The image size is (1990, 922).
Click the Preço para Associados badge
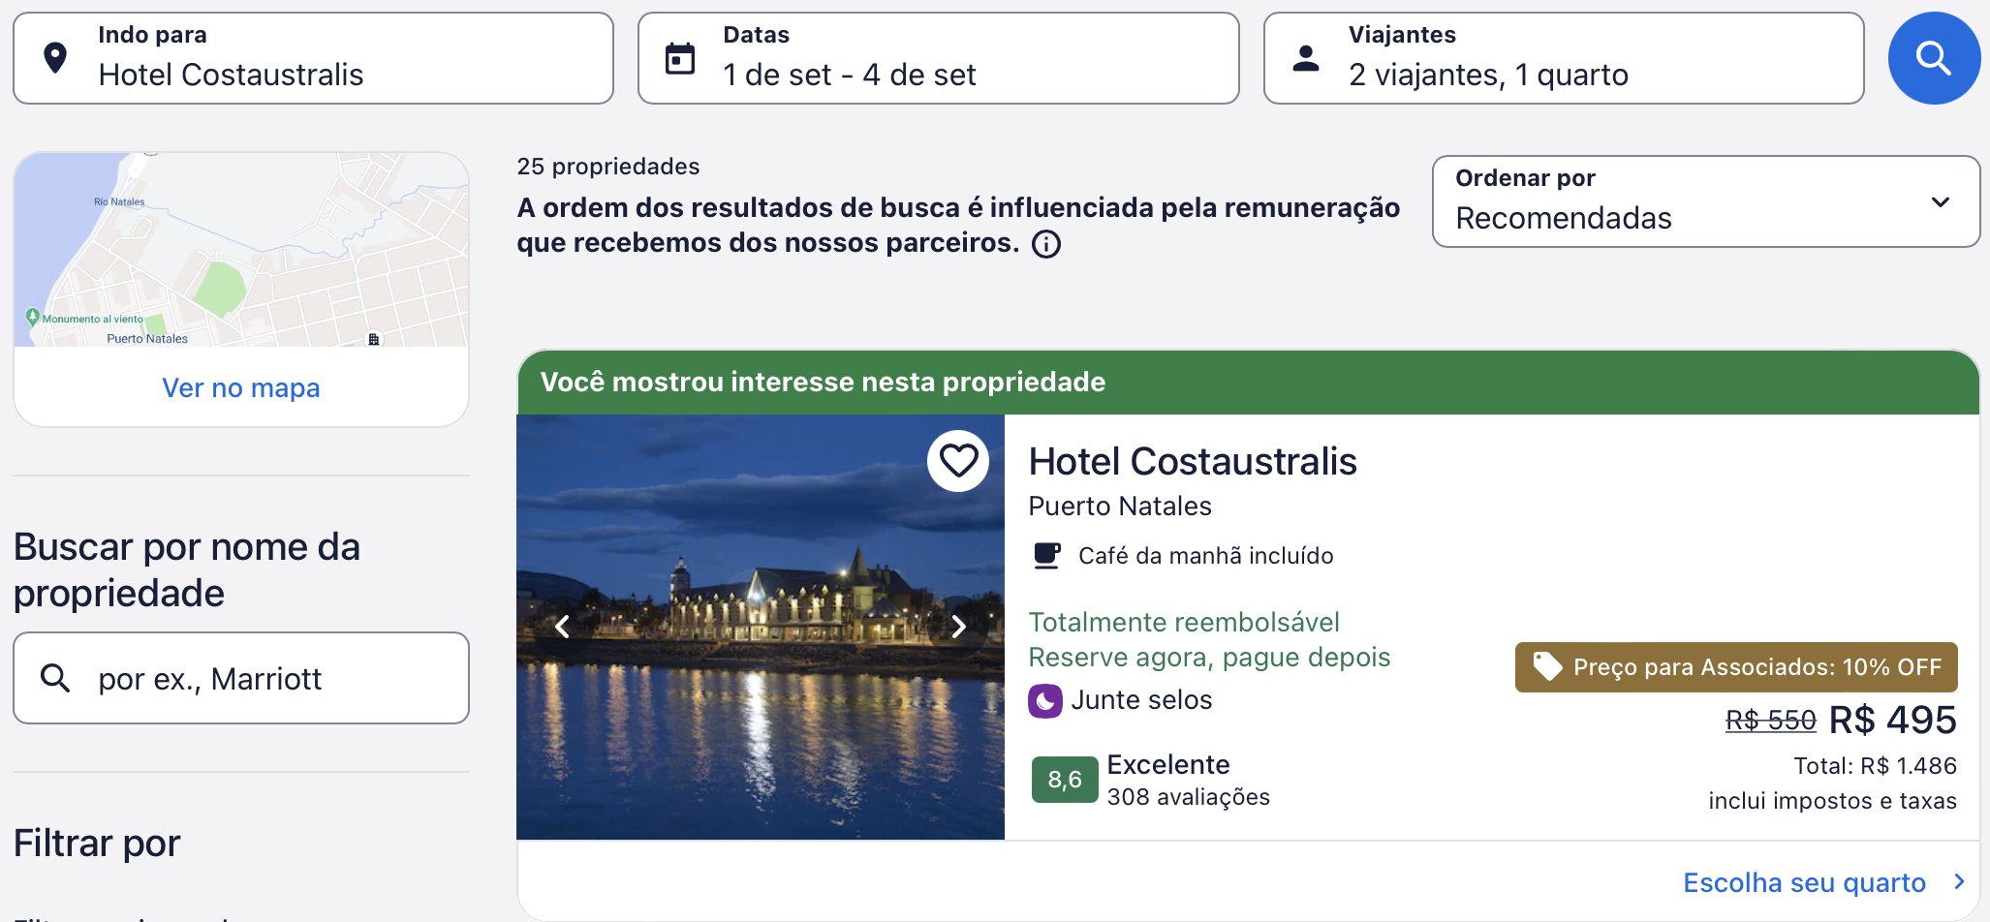coord(1735,667)
